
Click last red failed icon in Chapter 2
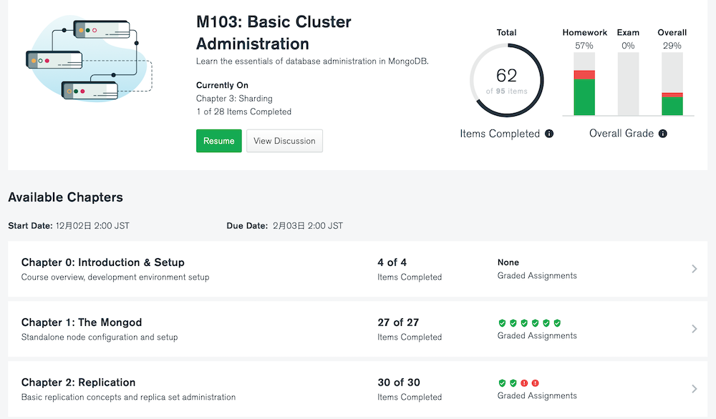535,383
